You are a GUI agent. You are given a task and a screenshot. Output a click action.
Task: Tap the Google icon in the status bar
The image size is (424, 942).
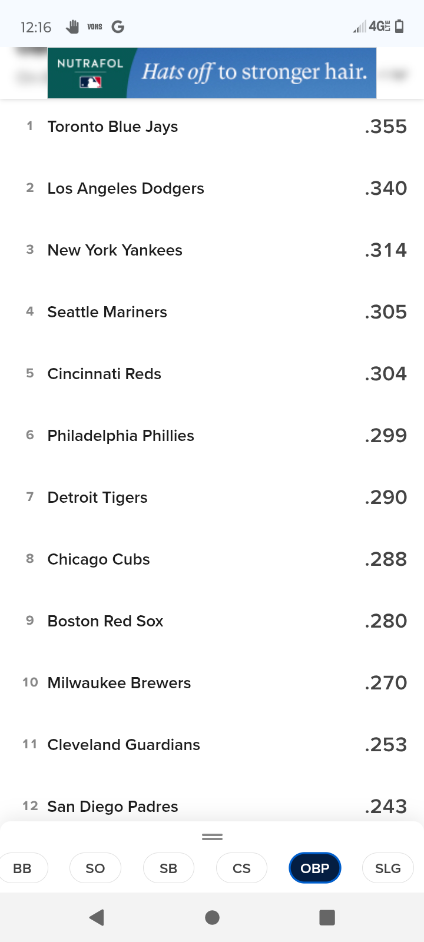tap(118, 26)
